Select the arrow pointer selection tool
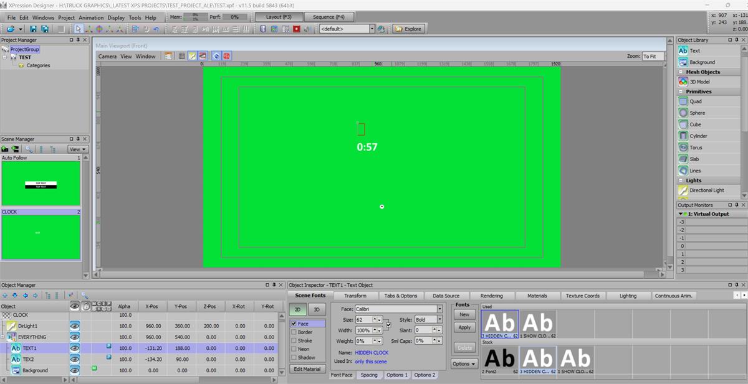 coord(78,29)
